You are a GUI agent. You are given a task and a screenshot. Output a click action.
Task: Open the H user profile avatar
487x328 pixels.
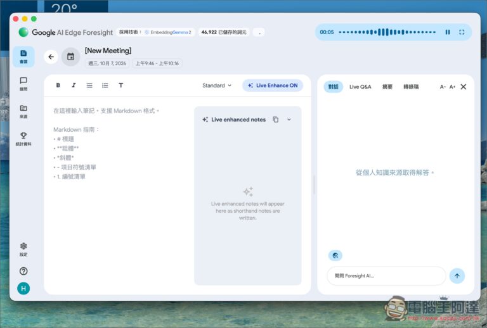pos(23,289)
